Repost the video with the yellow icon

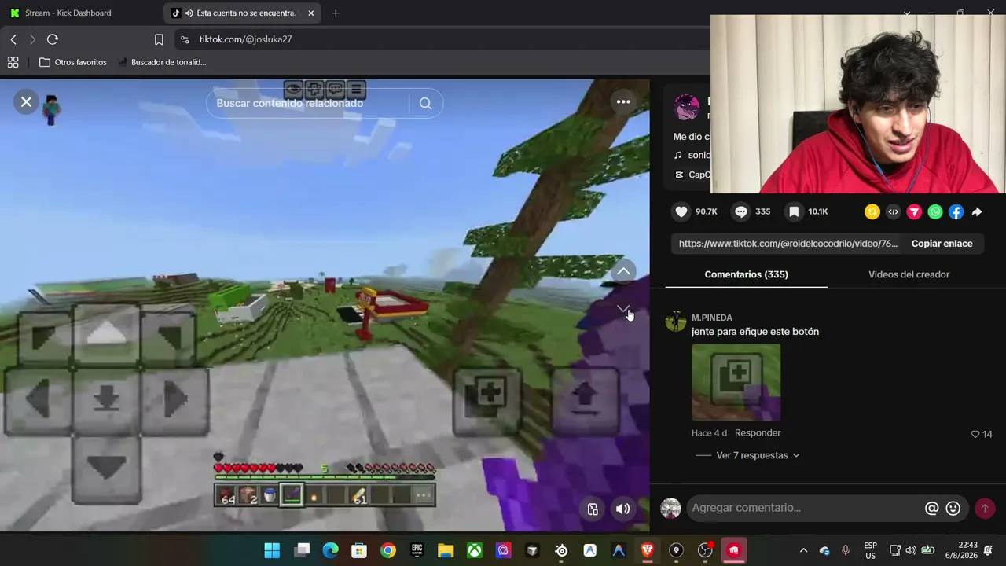[x=872, y=211]
